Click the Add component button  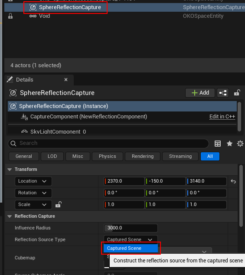pos(200,92)
